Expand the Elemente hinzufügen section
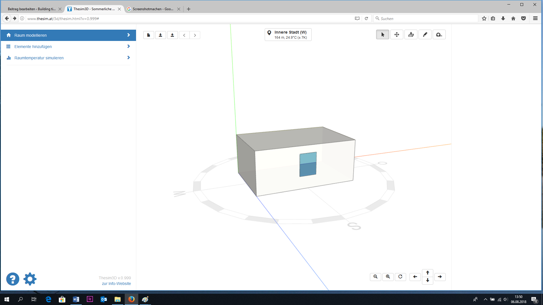 pyautogui.click(x=68, y=47)
